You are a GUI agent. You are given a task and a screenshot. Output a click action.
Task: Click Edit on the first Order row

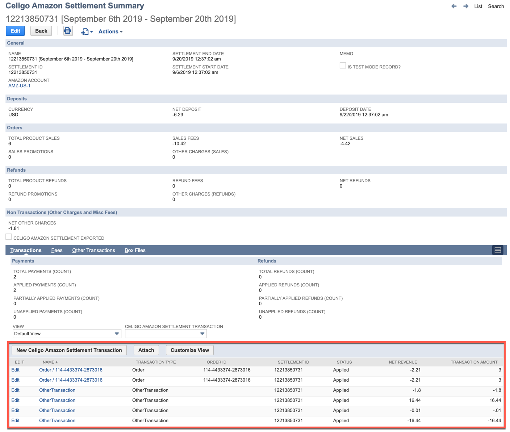tap(15, 370)
